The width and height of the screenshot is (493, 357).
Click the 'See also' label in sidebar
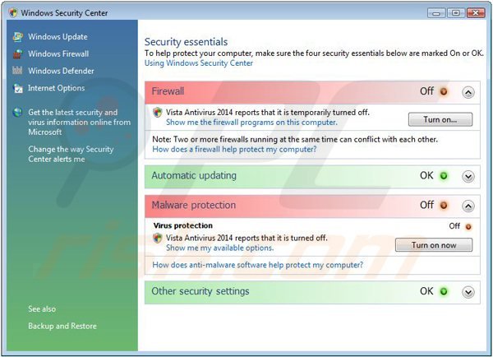coord(42,308)
